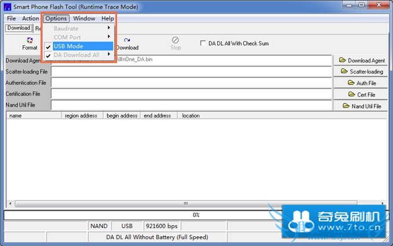Enable DA DL All With Check Sum

pos(203,43)
